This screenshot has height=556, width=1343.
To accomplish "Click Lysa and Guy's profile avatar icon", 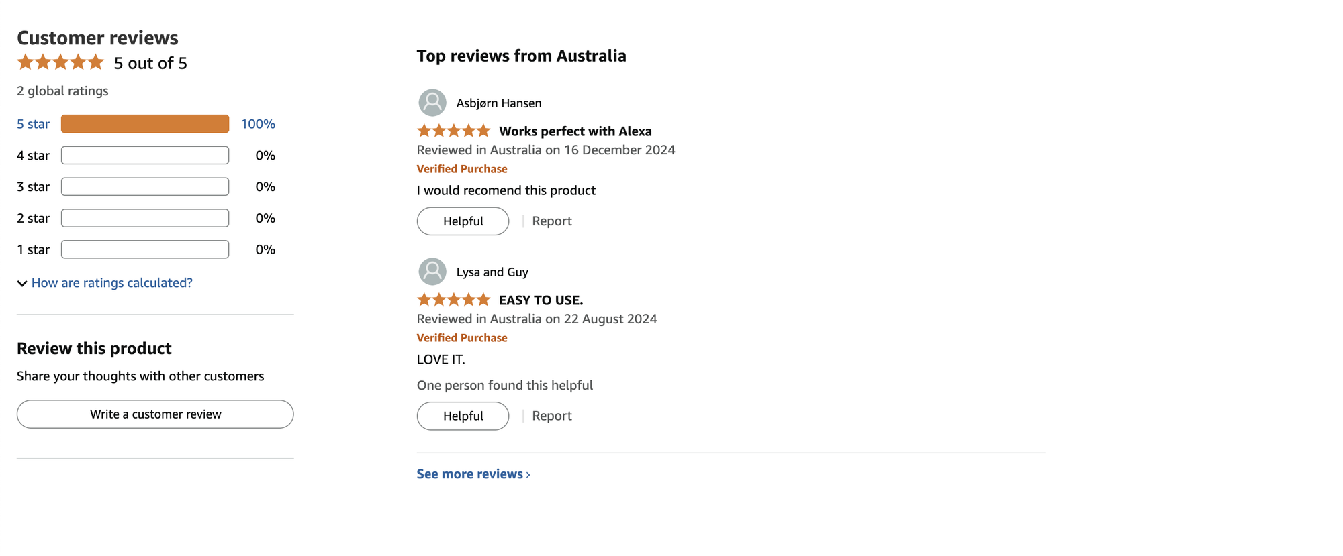I will pos(432,272).
